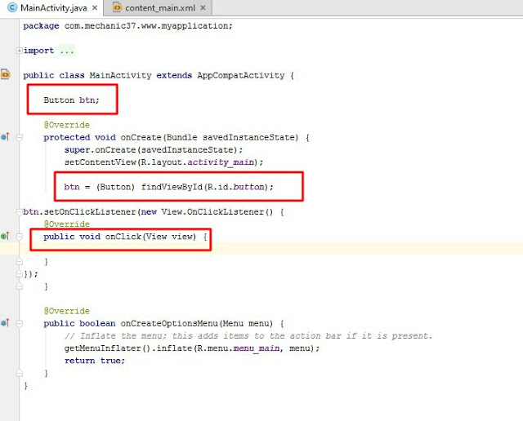Click the implements gutter icon next to onClick

5,236
